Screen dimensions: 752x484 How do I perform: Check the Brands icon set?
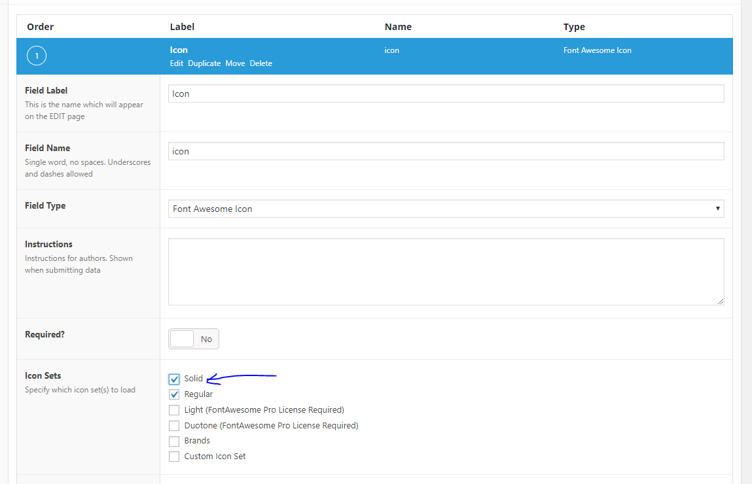tap(174, 441)
